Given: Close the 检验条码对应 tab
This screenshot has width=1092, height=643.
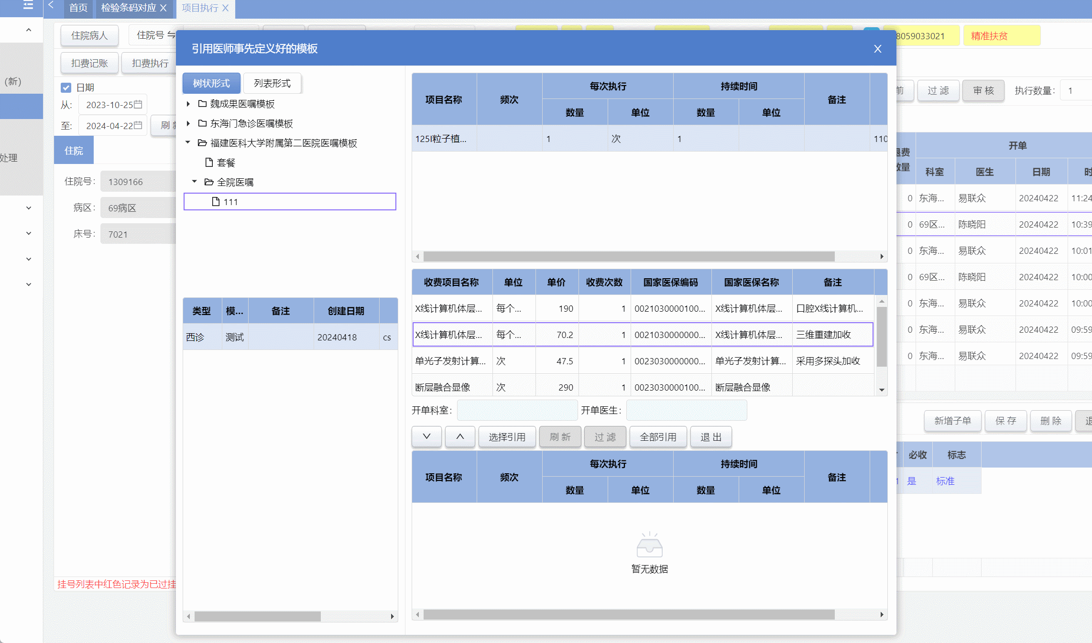Looking at the screenshot, I should click(164, 8).
